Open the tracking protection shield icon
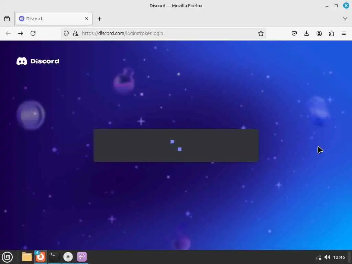This screenshot has width=352, height=264. [x=66, y=33]
